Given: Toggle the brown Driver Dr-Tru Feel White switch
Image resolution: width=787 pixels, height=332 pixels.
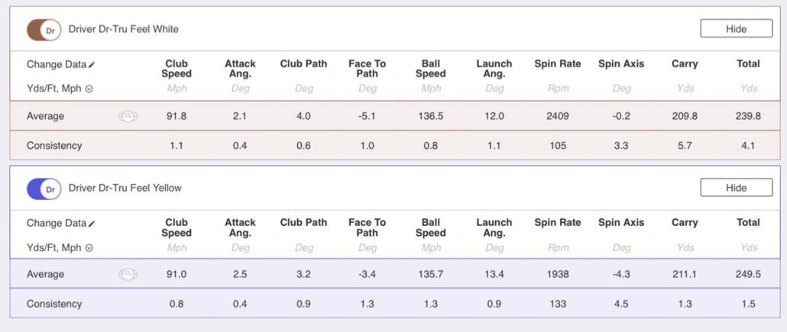Looking at the screenshot, I should click(44, 30).
